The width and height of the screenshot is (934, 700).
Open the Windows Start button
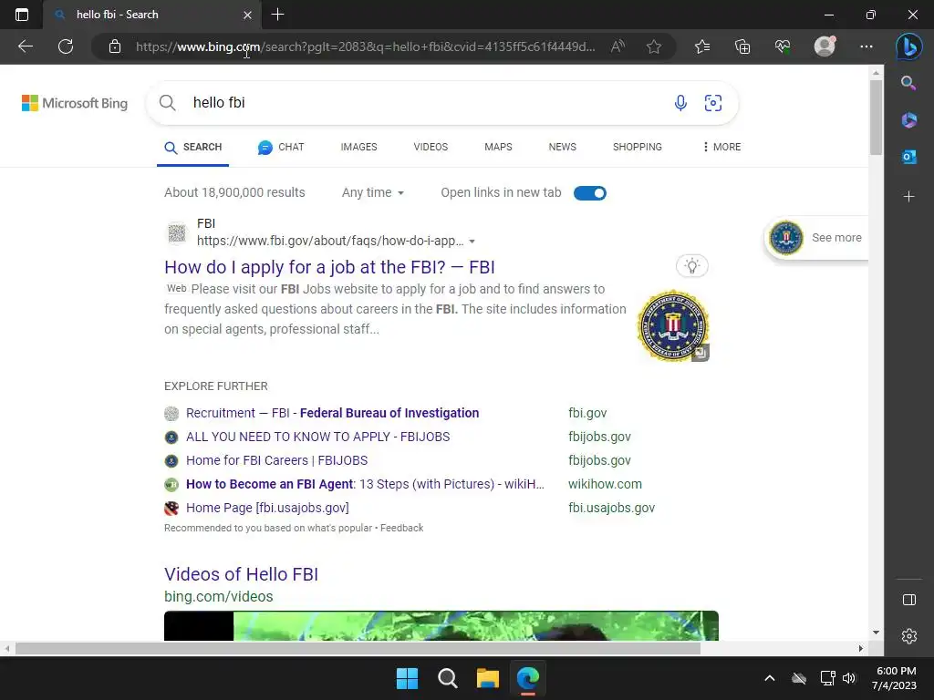tap(408, 678)
